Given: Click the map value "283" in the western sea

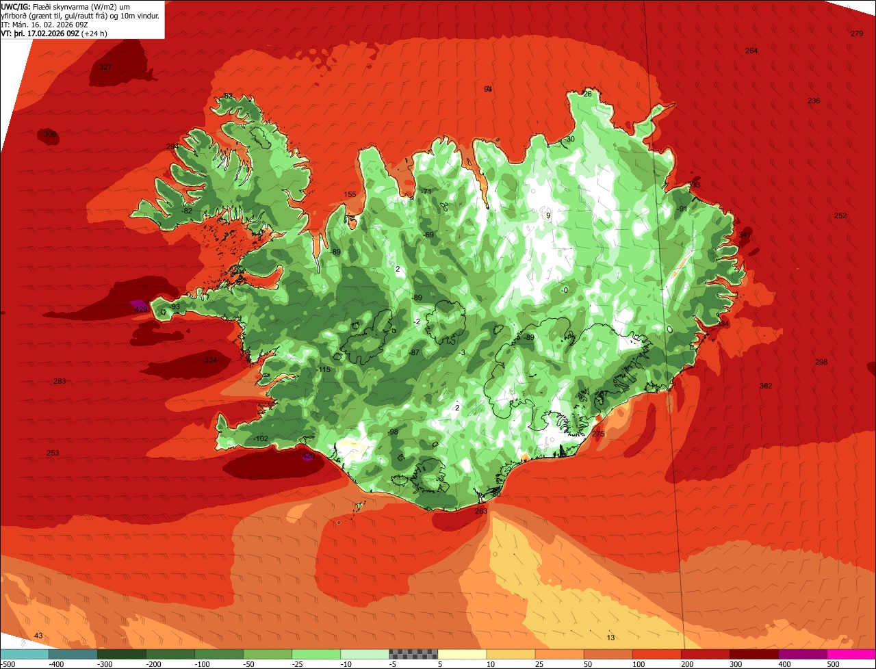Looking at the screenshot, I should pos(60,381).
